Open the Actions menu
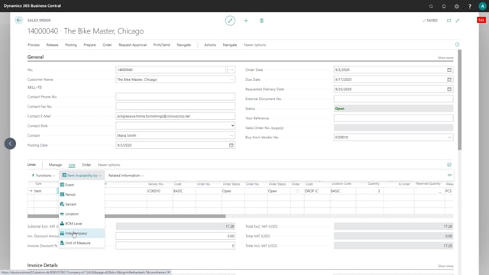 (210, 45)
